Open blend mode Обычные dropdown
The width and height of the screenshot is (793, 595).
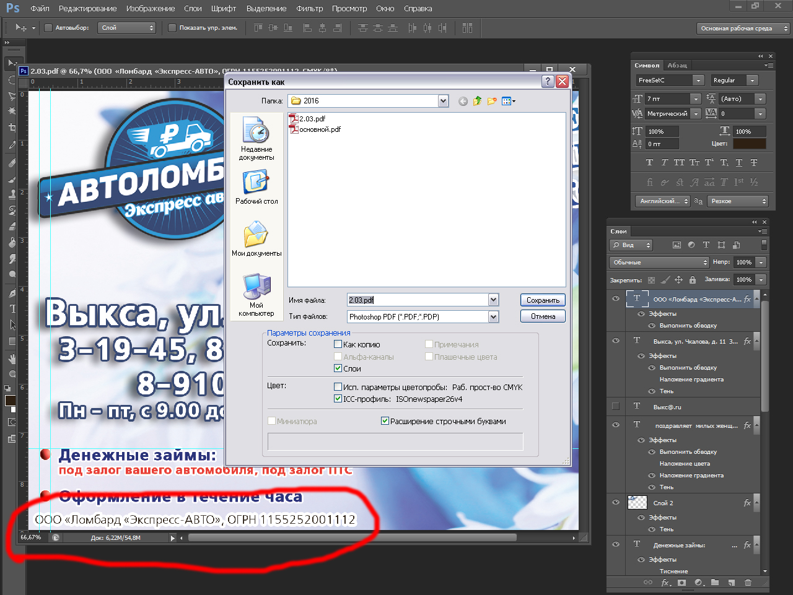click(x=659, y=263)
